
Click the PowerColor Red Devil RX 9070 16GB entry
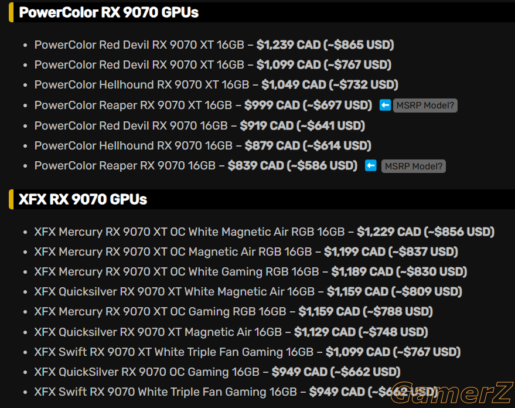click(200, 126)
